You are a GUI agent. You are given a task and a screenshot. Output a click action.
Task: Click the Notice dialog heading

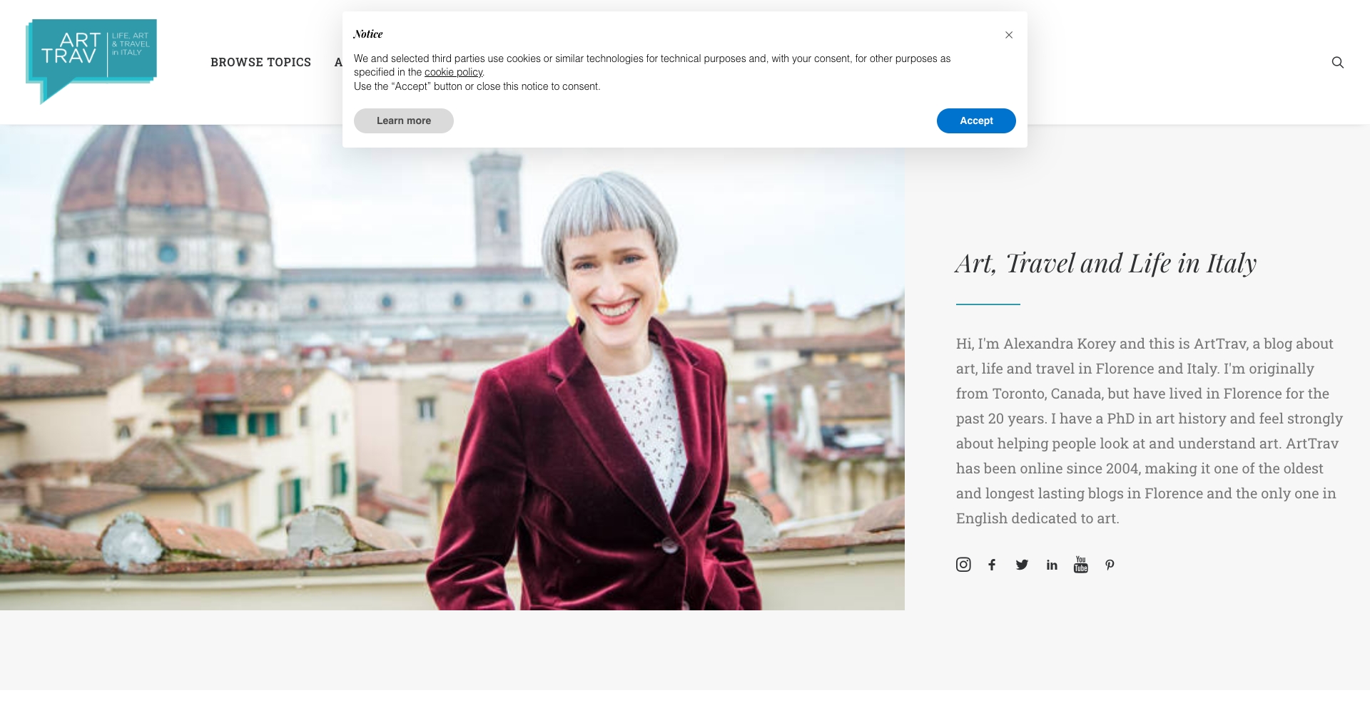[368, 34]
